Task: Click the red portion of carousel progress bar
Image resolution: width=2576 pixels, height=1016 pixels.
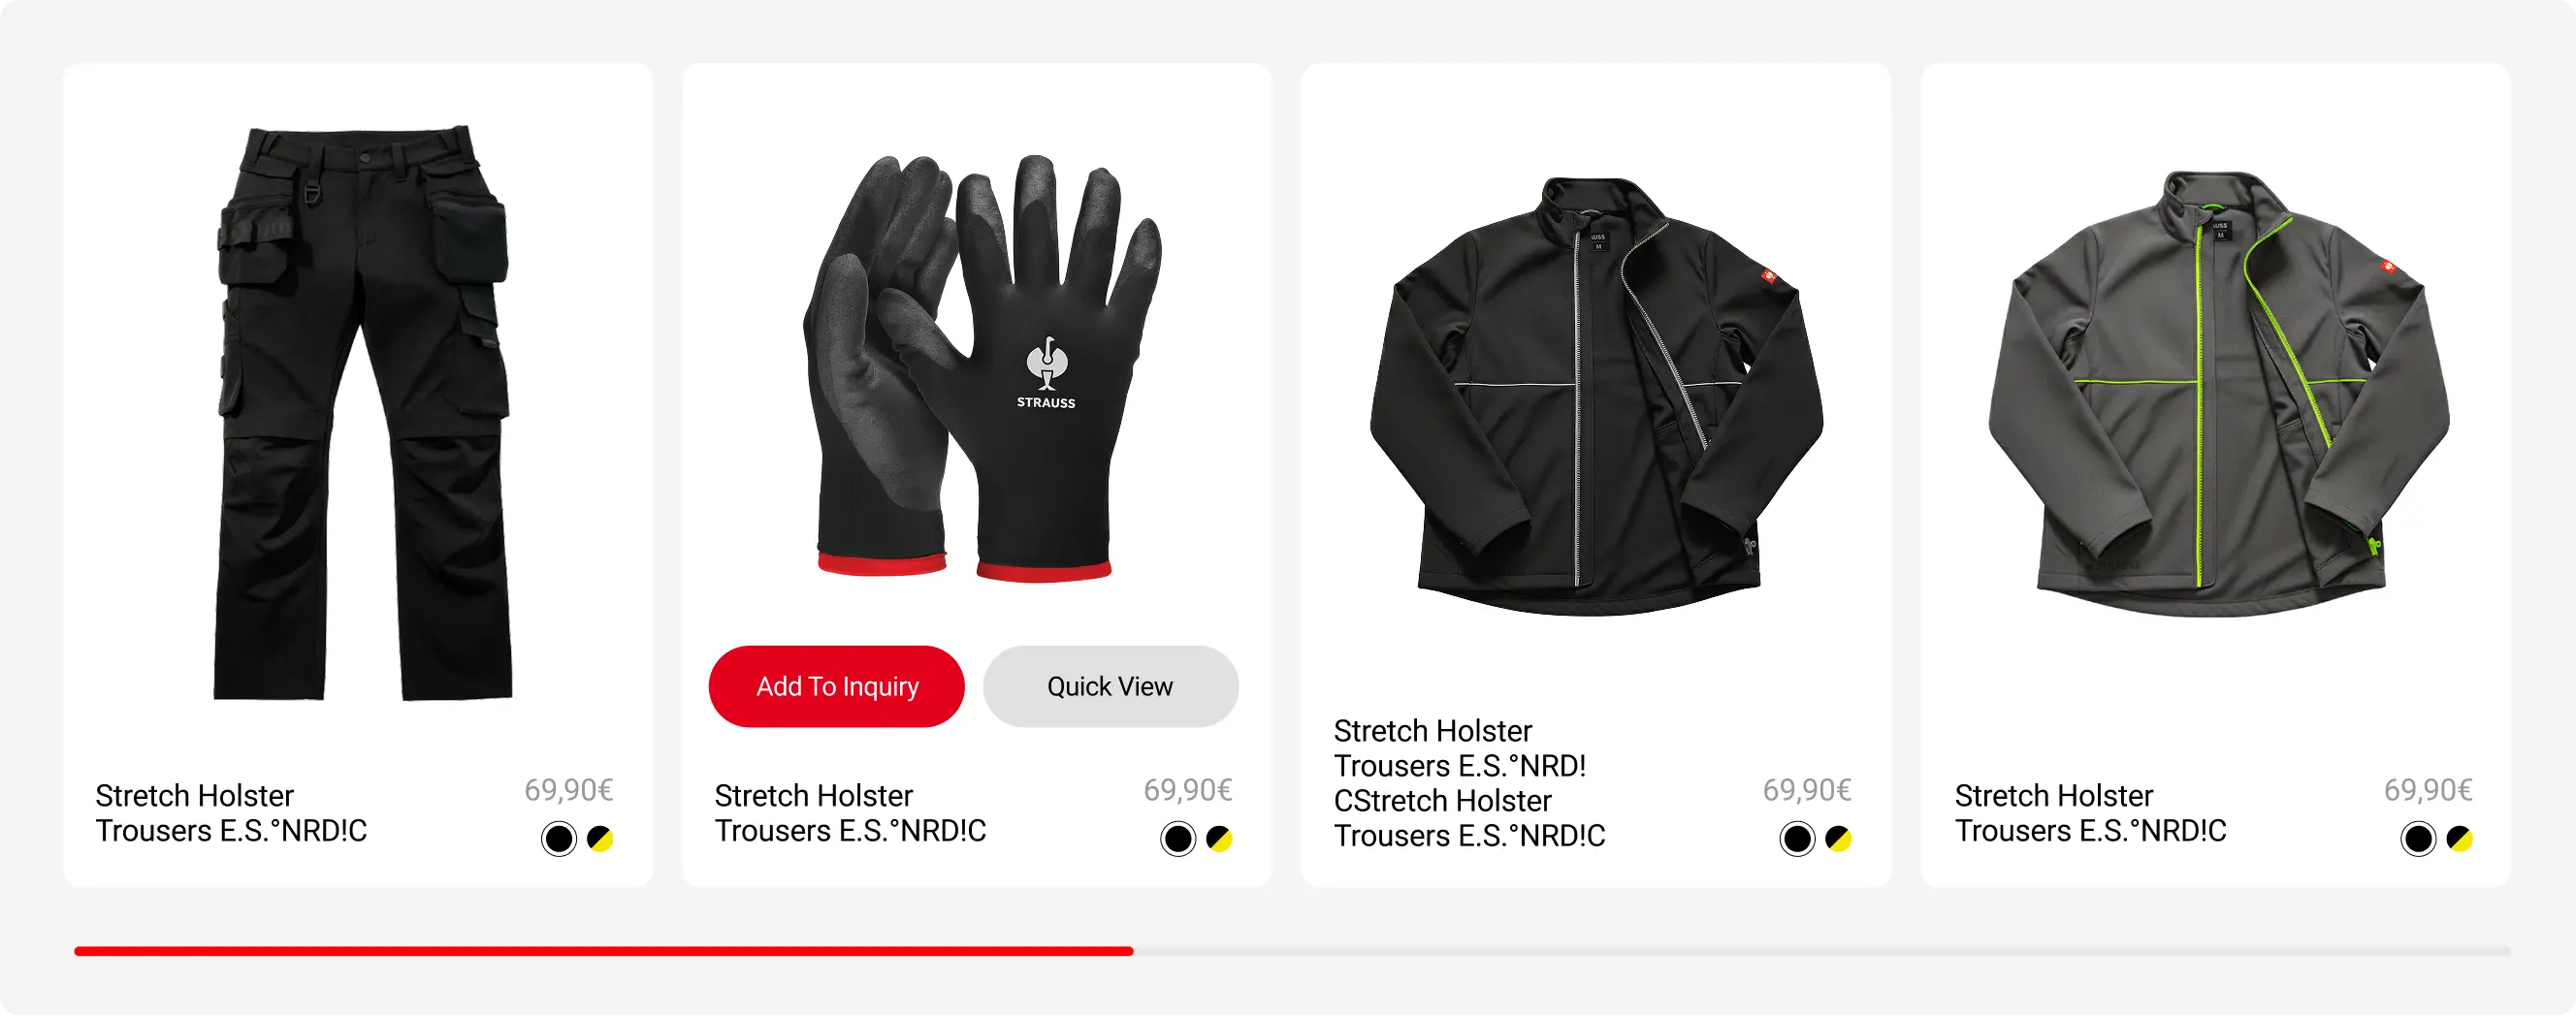Action: [x=603, y=951]
